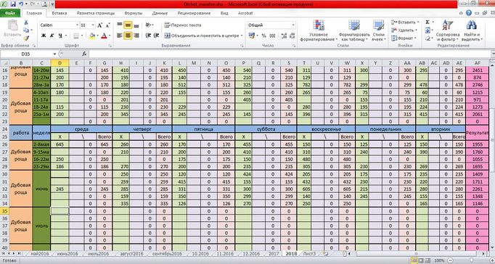This screenshot has height=264, width=495.
Task: Click the Перенос текста button
Action: pyautogui.click(x=183, y=25)
